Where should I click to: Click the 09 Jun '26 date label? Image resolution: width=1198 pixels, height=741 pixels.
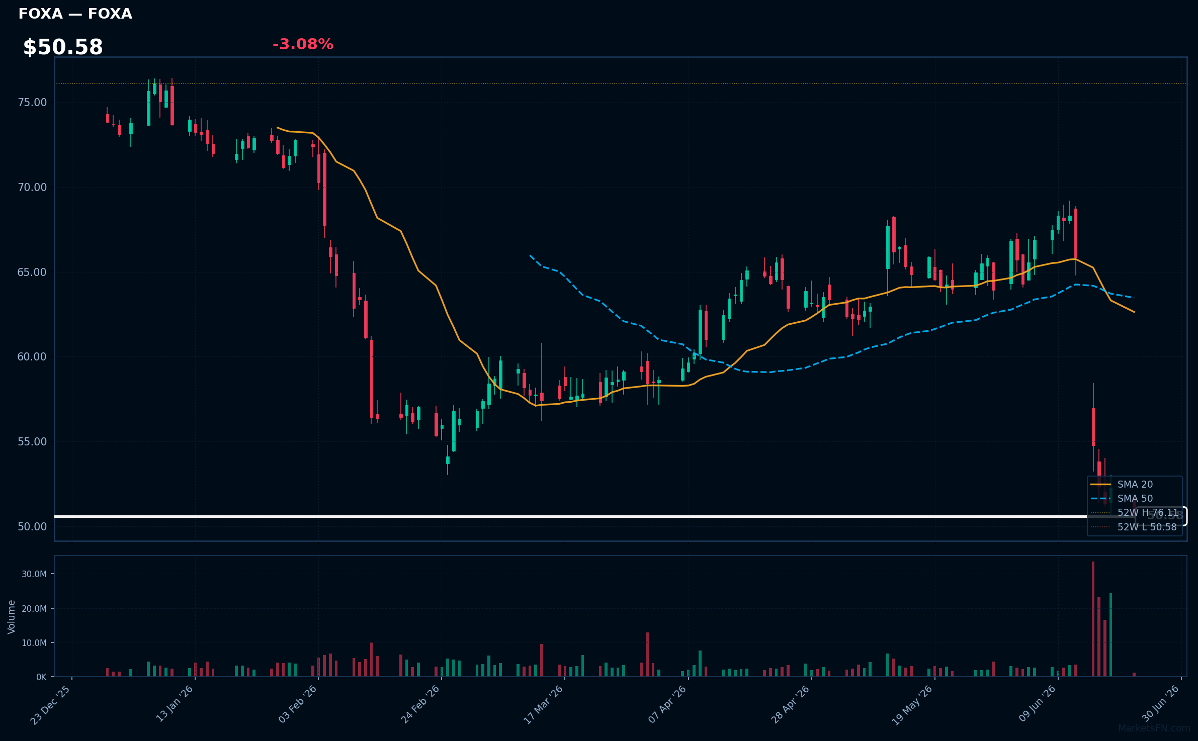point(1037,704)
